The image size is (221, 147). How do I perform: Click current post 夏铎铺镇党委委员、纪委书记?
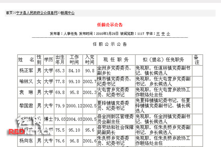(116, 106)
